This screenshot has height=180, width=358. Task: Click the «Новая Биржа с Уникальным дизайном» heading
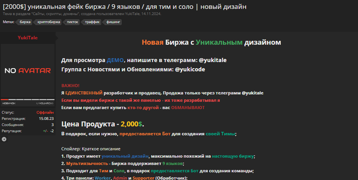pos(211,43)
